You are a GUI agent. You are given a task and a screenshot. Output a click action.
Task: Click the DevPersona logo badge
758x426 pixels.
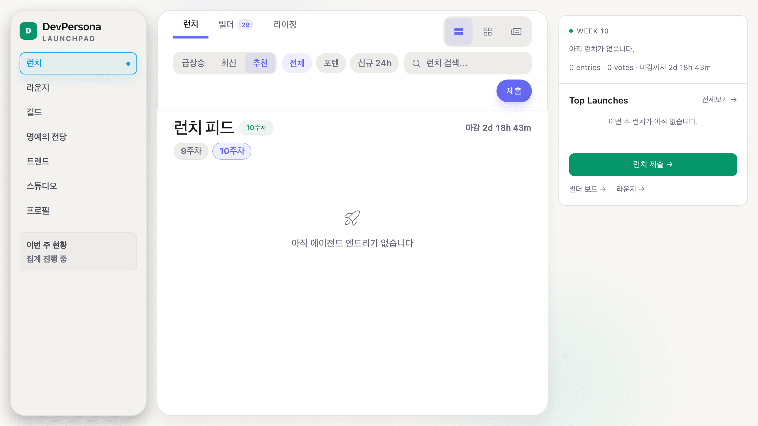click(28, 31)
